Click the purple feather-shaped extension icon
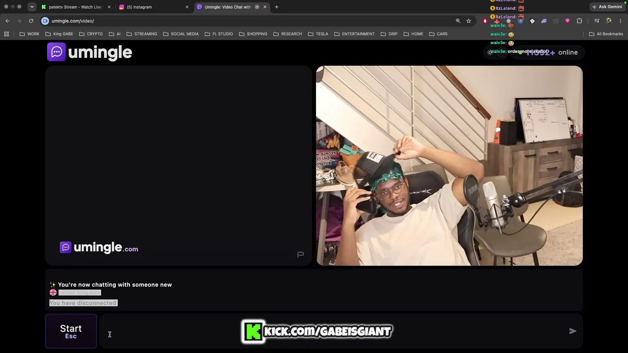 [x=544, y=21]
